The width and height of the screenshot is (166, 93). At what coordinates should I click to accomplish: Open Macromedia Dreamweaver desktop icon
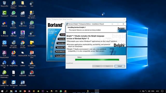pyautogui.click(x=4, y=74)
